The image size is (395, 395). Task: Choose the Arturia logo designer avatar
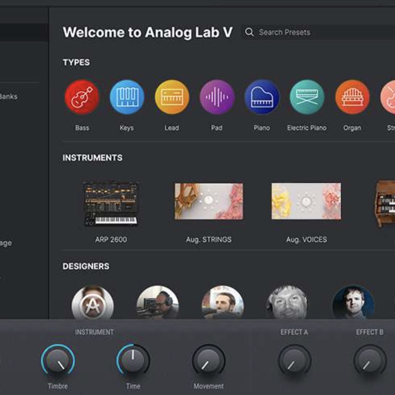(93, 302)
